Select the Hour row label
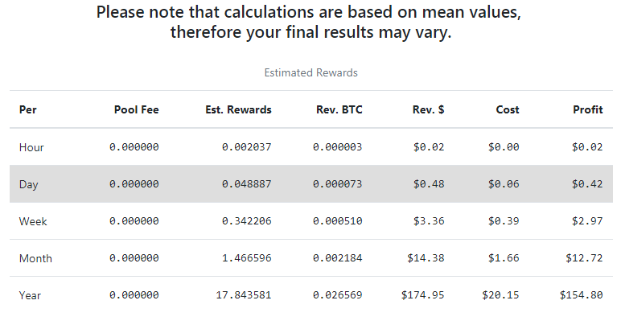 [31, 147]
